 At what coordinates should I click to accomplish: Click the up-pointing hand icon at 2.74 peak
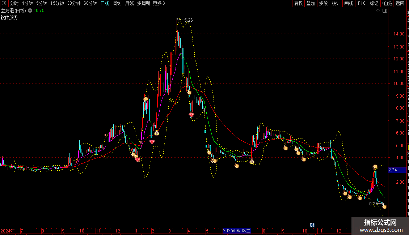(x=375, y=167)
